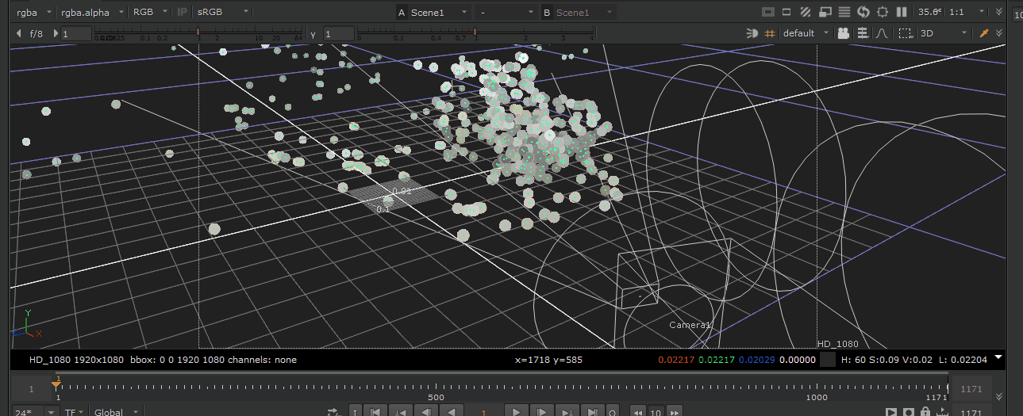The width and height of the screenshot is (1023, 416).
Task: Open the RGB display channel dropdown
Action: click(x=149, y=12)
